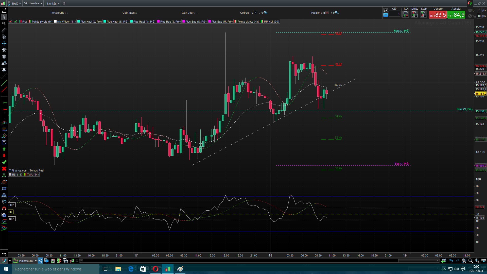Select the MM Hull (30) indicator label
This screenshot has width=487, height=274.
(x=271, y=22)
